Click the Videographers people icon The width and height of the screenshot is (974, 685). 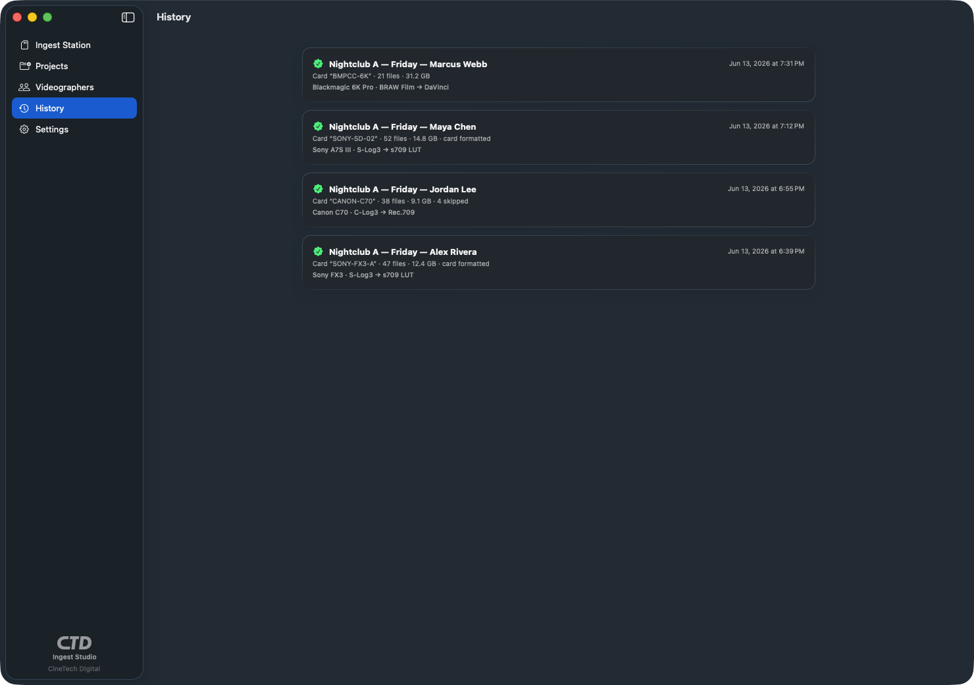(24, 87)
